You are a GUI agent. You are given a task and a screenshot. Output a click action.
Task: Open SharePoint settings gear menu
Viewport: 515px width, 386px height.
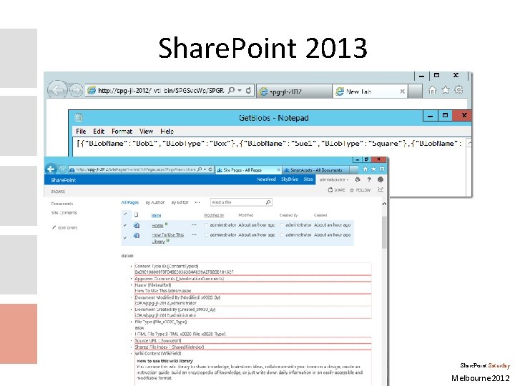[x=358, y=179]
